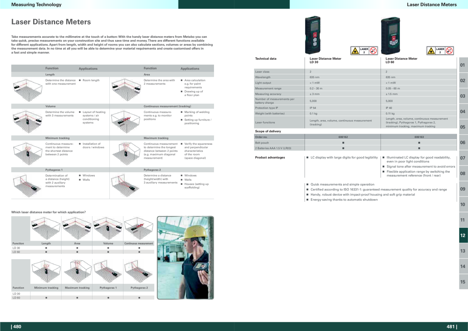
Task: Click 'Which laser distance meter for which application?'
Action: 48,212
